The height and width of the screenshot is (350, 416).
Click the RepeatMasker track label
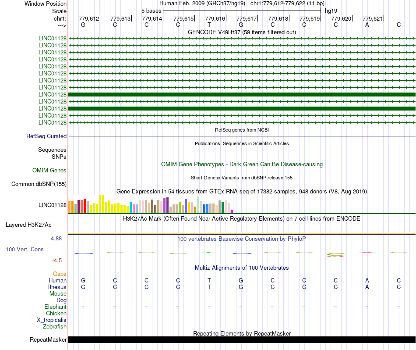pyautogui.click(x=48, y=339)
